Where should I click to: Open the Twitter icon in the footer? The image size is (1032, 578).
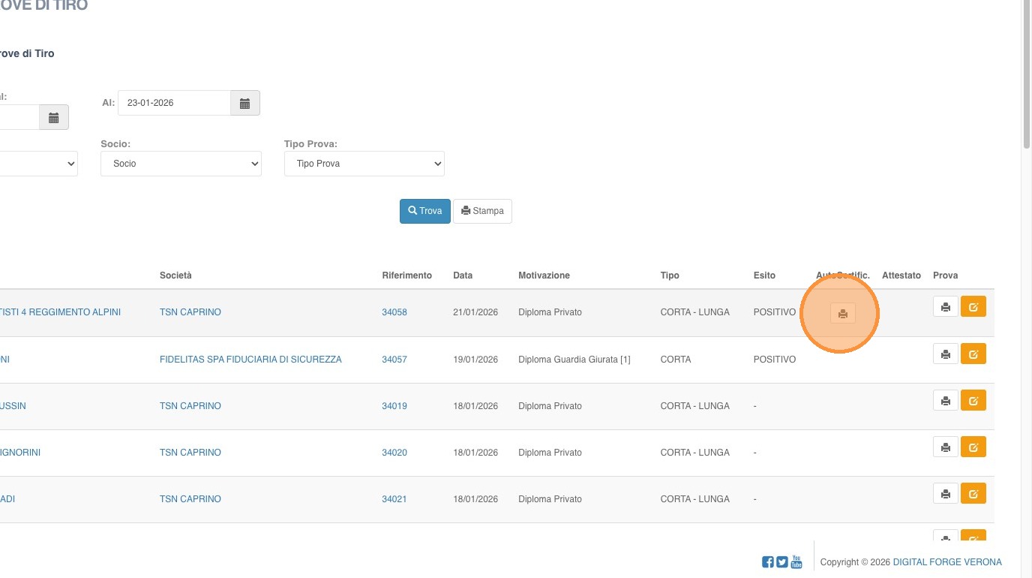coord(782,562)
